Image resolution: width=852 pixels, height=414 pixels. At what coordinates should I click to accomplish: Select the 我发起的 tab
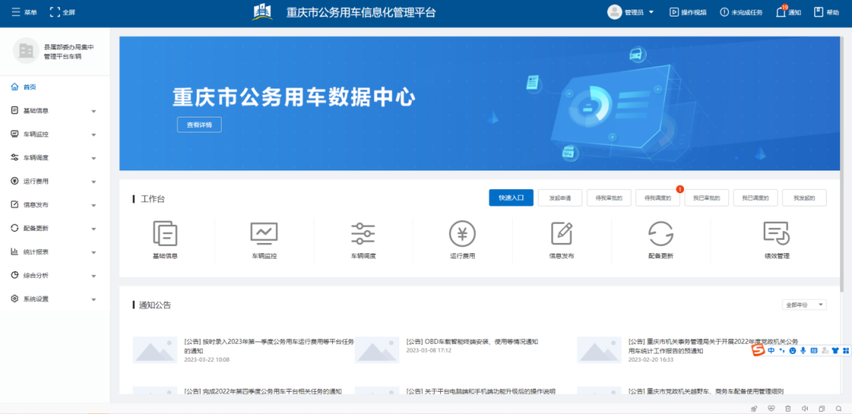(x=804, y=198)
